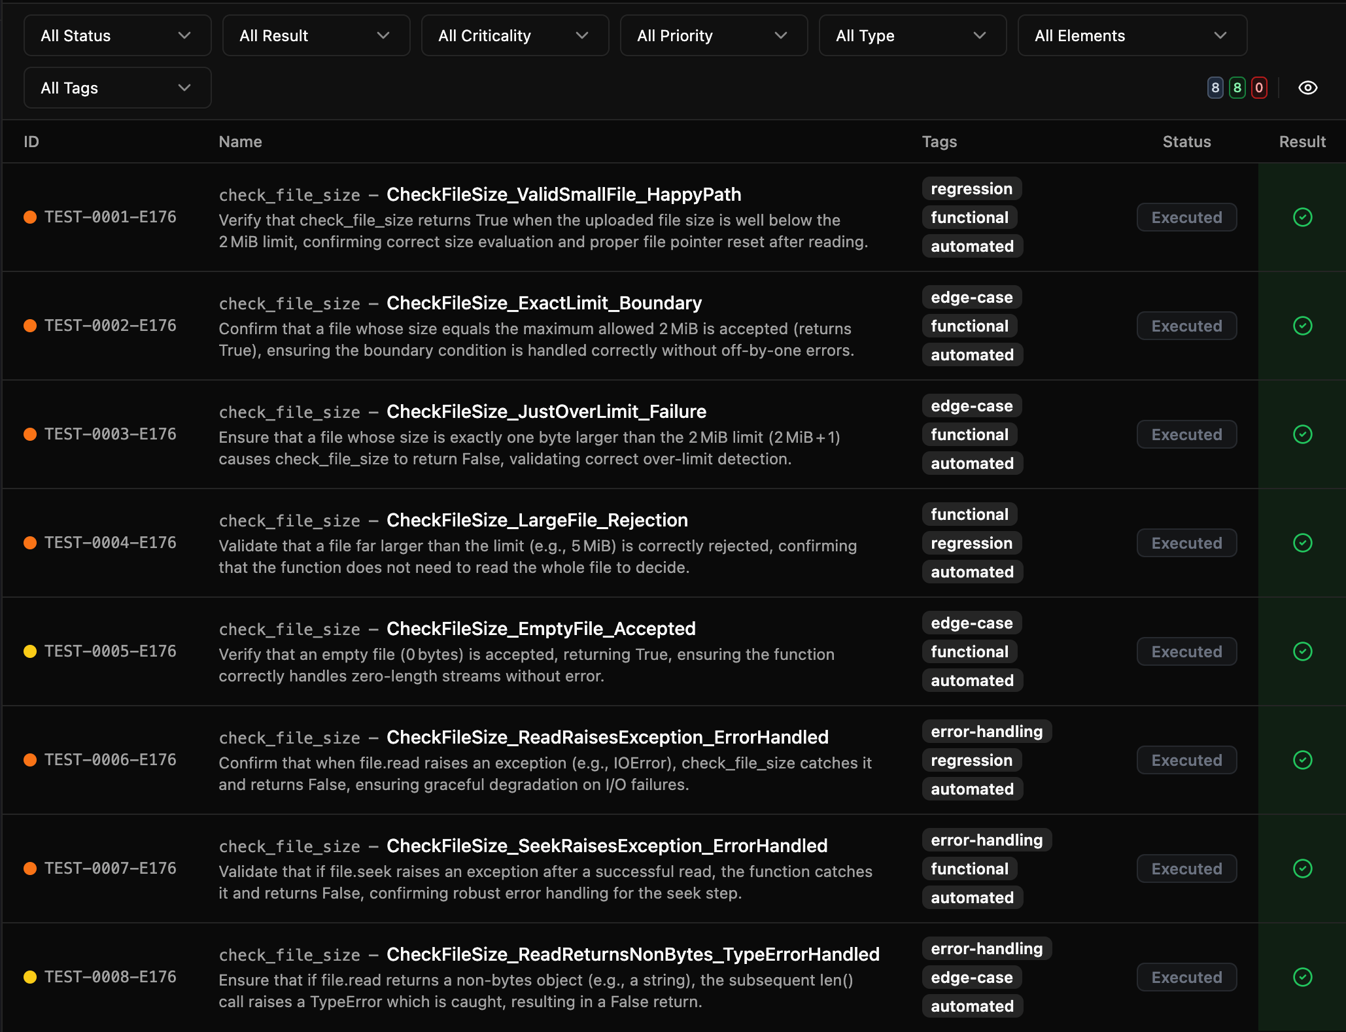The width and height of the screenshot is (1346, 1032).
Task: Open the All Status dropdown
Action: click(118, 35)
